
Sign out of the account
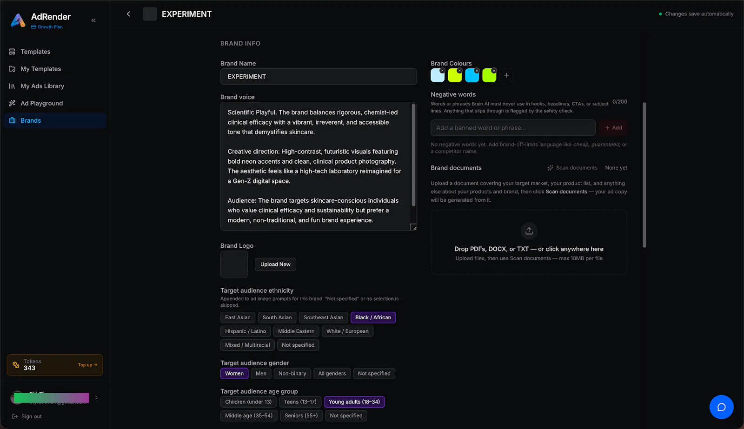(27, 416)
